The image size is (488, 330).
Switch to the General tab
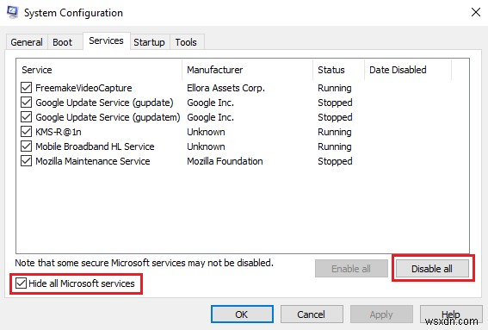pos(27,42)
